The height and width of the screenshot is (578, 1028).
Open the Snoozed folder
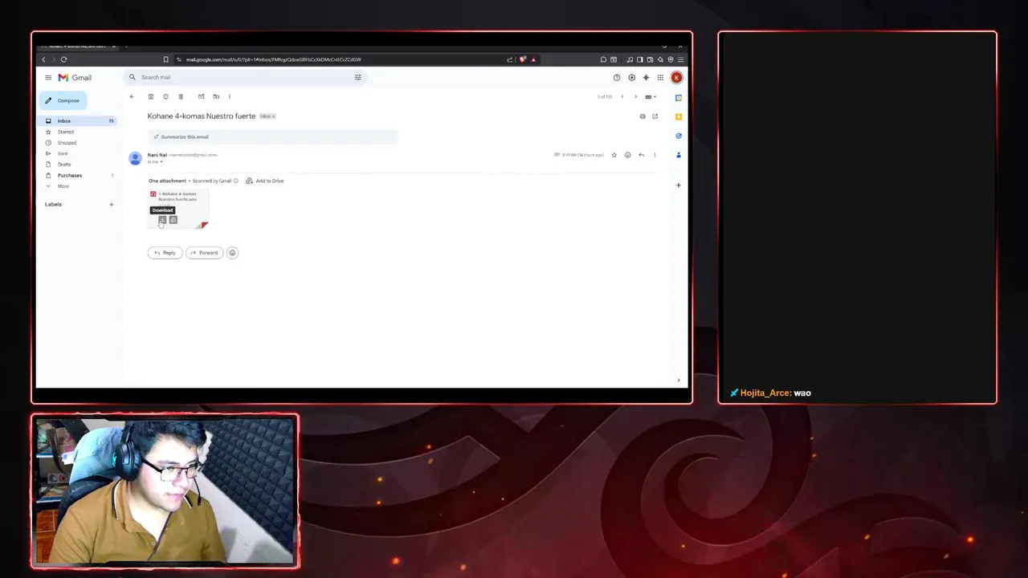[67, 143]
